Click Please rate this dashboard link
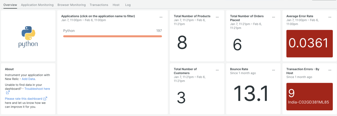The image size is (337, 116). pos(24,98)
